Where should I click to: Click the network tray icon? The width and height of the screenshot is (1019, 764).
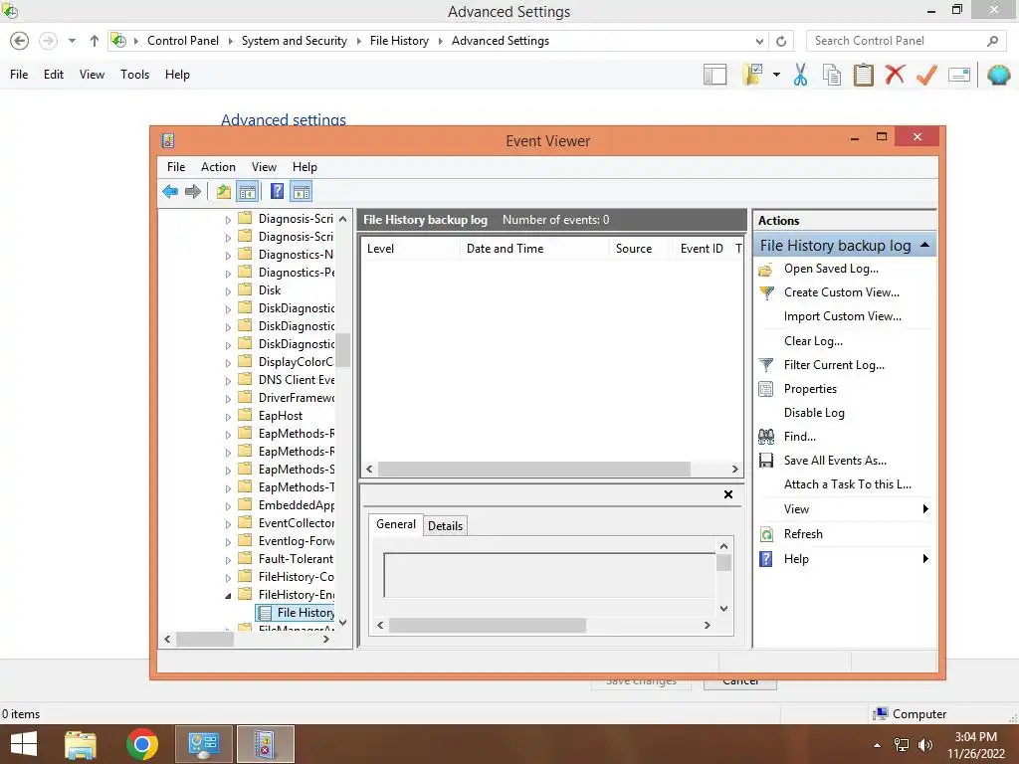click(x=902, y=745)
